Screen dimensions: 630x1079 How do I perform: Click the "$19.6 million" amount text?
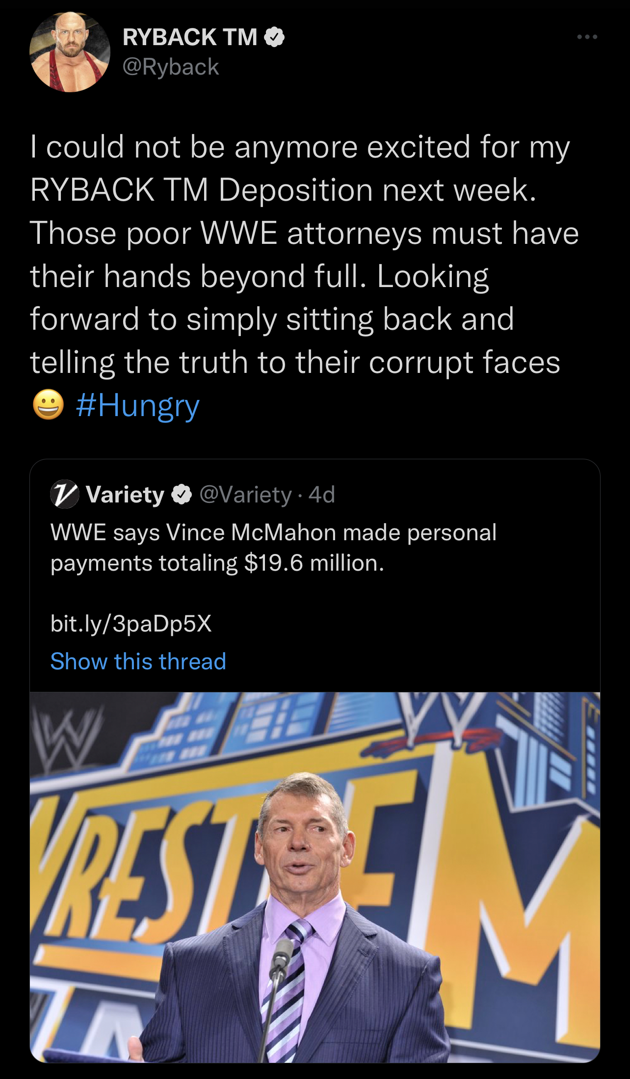(x=313, y=563)
